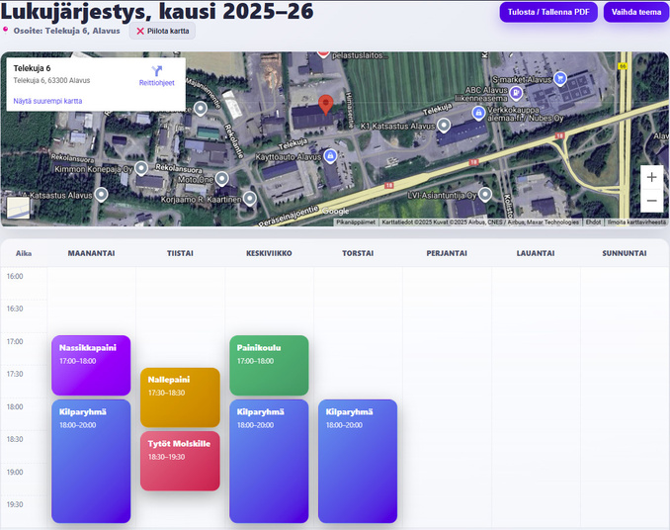The width and height of the screenshot is (670, 530).
Task: Click LVI-Asiantuntija Oy marker
Action: (x=484, y=194)
